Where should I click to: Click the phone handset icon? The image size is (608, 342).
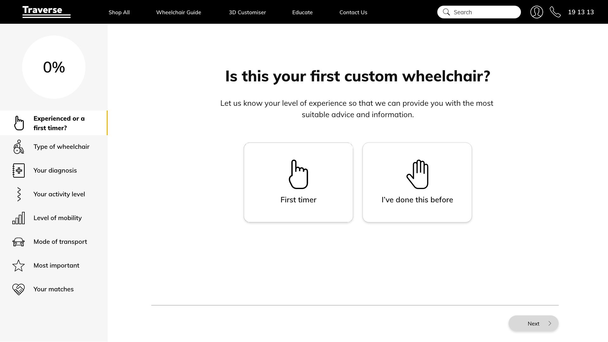pyautogui.click(x=555, y=12)
